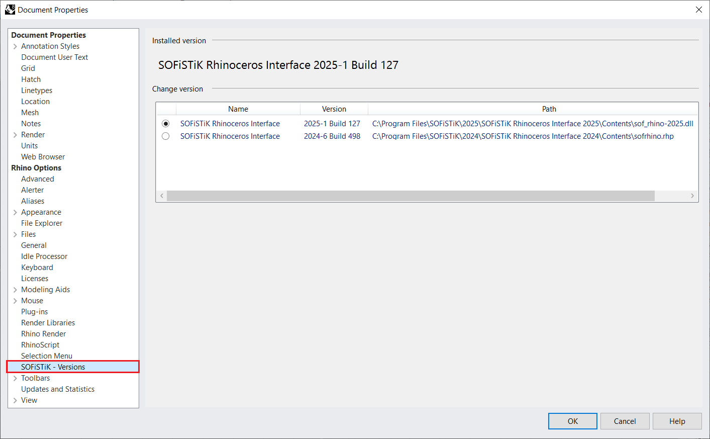Expand the Modeling Aids tree node
710x439 pixels.
pyautogui.click(x=15, y=290)
